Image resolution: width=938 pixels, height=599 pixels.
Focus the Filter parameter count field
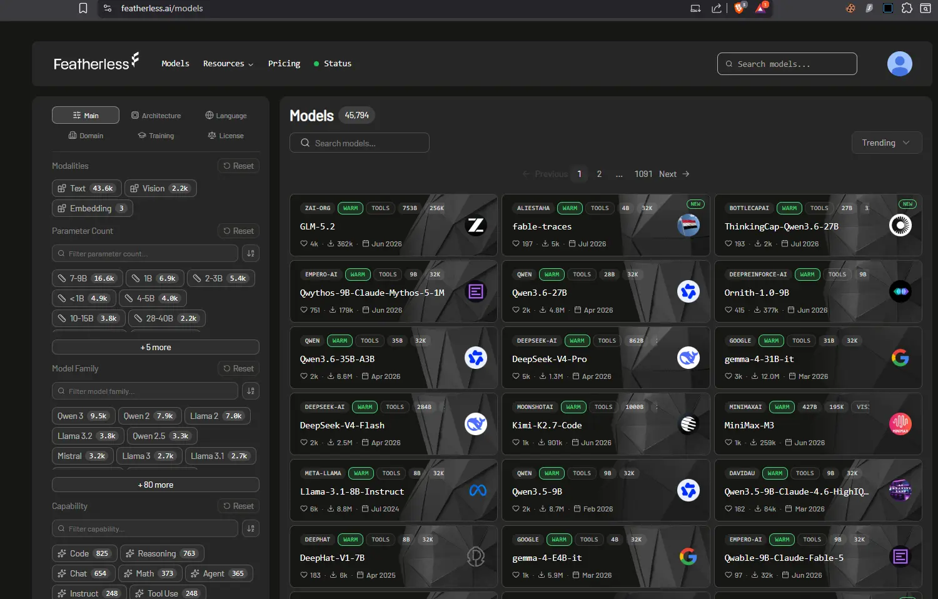click(144, 253)
